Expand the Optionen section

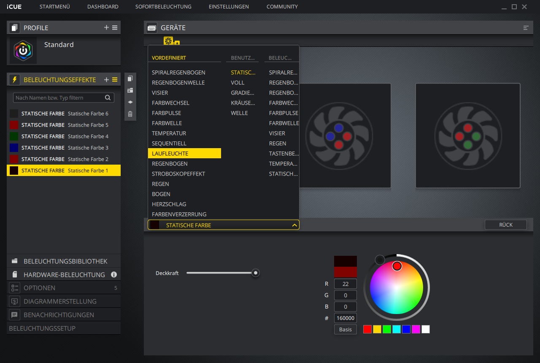pyautogui.click(x=64, y=288)
